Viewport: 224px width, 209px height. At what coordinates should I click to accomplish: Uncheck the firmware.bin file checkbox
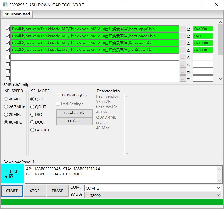(7, 43)
